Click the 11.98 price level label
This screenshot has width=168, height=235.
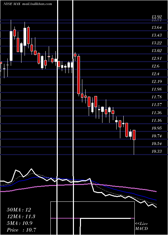pyautogui.click(x=157, y=89)
